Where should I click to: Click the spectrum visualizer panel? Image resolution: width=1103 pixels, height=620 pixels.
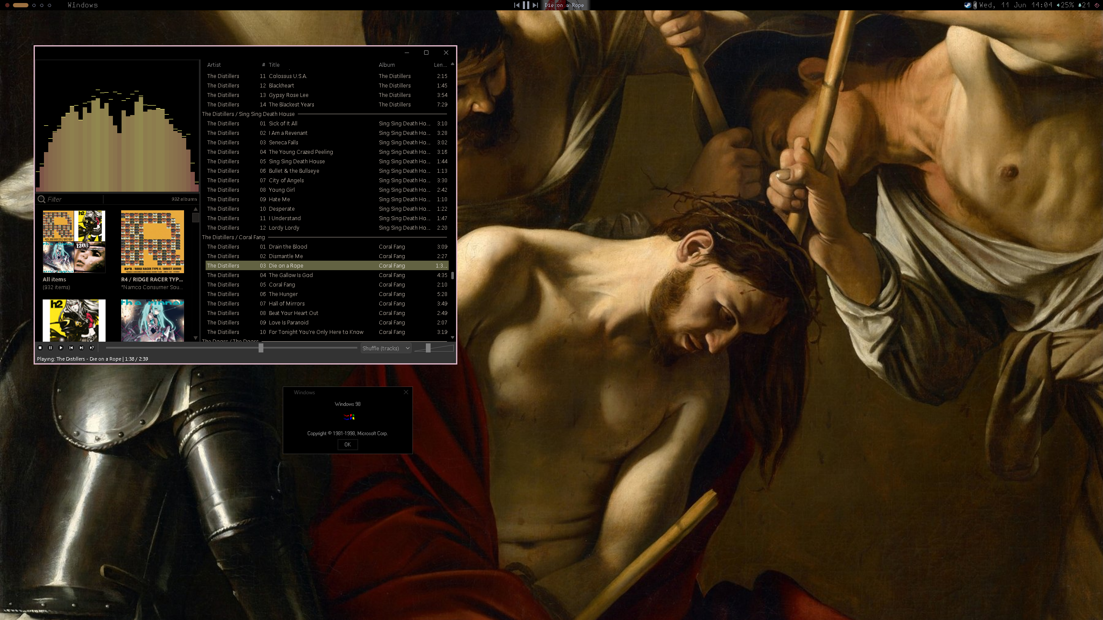(117, 126)
